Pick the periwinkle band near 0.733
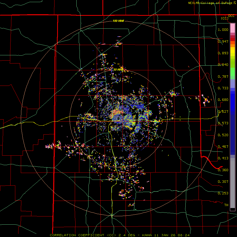237x237 pixels. click(233, 83)
